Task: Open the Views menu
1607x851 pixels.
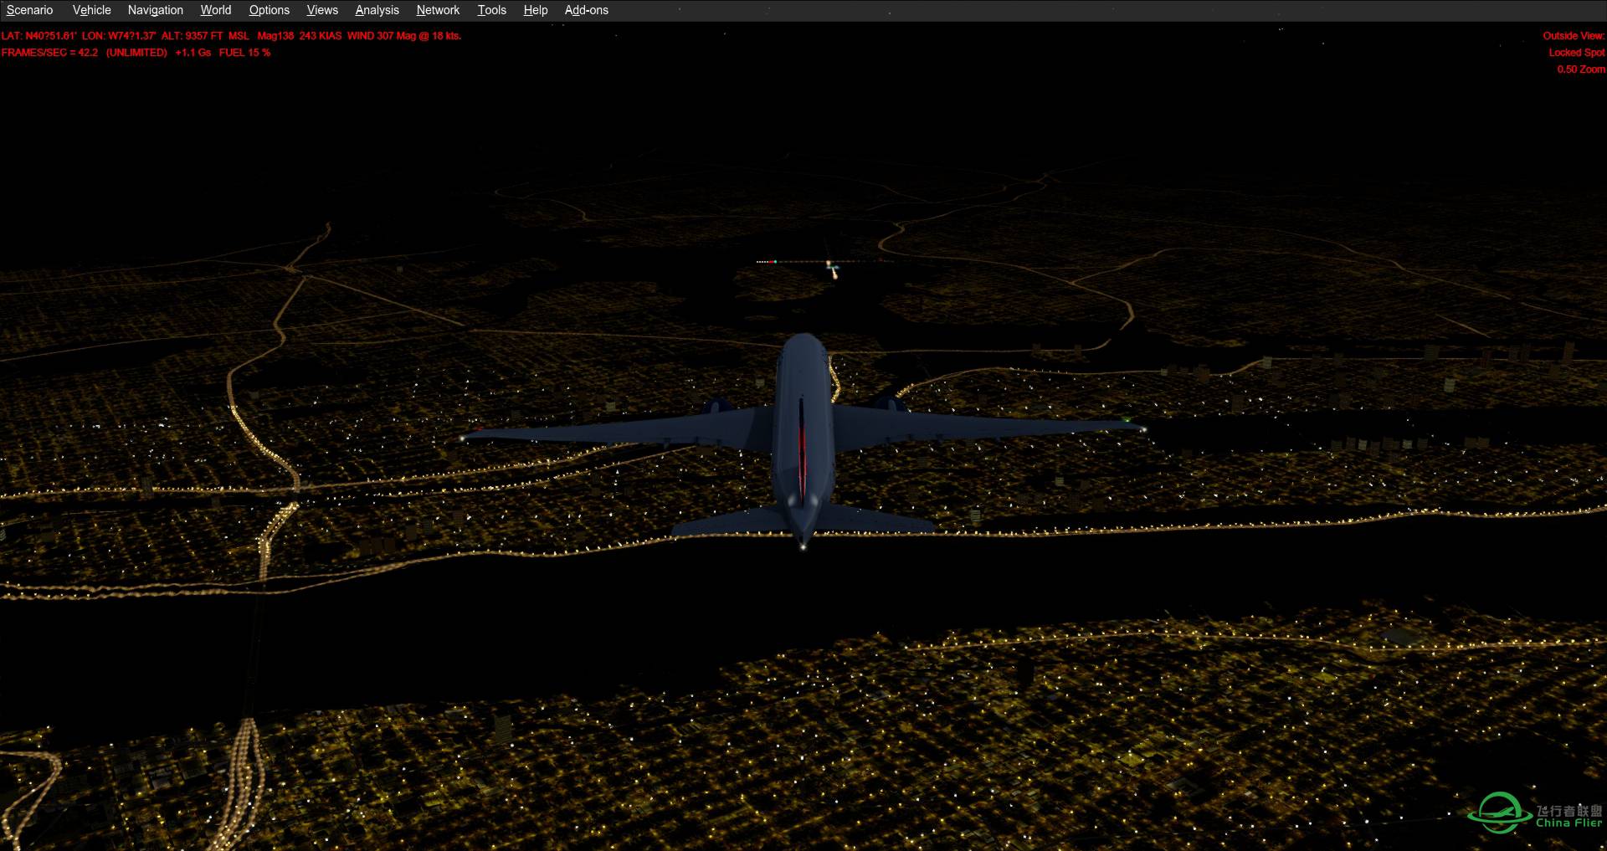Action: point(321,10)
